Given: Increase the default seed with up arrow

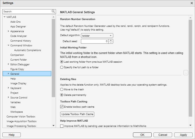Looking at the screenshot, I should coord(111,40).
